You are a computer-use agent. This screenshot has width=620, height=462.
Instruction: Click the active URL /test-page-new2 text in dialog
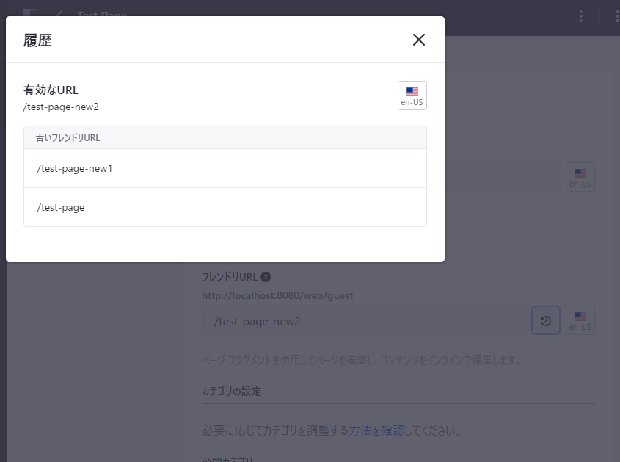[61, 107]
